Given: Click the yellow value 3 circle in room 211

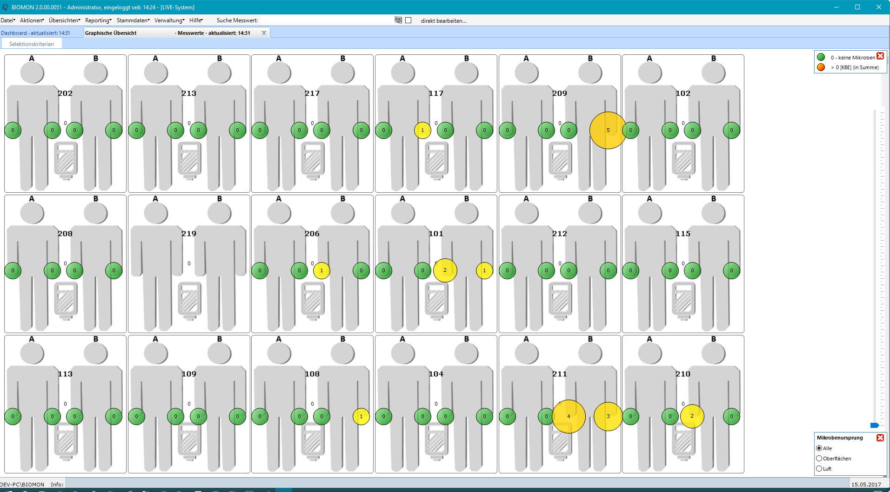Looking at the screenshot, I should pos(608,416).
